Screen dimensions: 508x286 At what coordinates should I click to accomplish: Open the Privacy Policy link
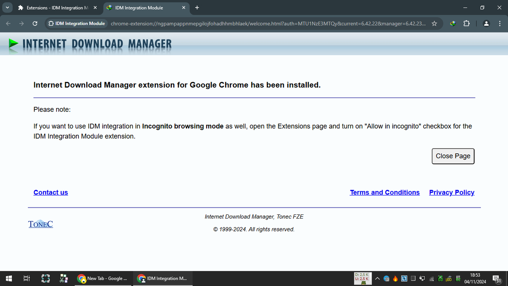452,192
